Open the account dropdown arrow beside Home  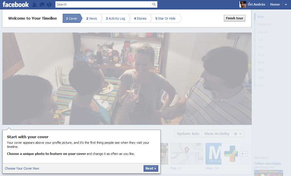pos(286,5)
